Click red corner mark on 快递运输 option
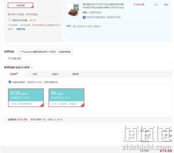174x153 pixels. [32, 7]
